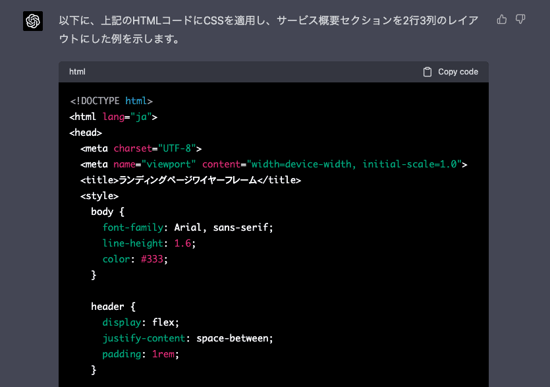Click the closing brace after padding: 1rem
This screenshot has width=550, height=387.
(94, 369)
